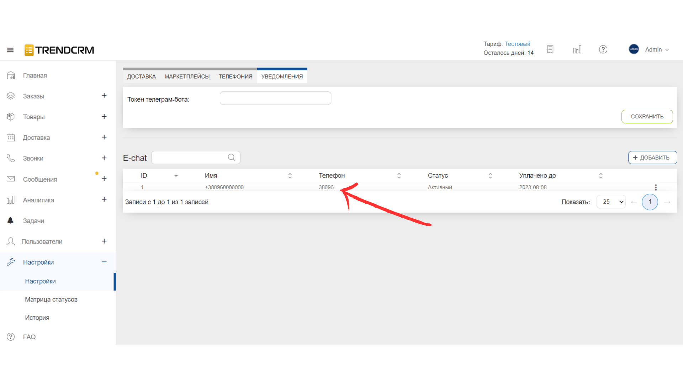Image resolution: width=683 pixels, height=384 pixels.
Task: Expand the Заказы submenu with plus
Action: pyautogui.click(x=104, y=96)
